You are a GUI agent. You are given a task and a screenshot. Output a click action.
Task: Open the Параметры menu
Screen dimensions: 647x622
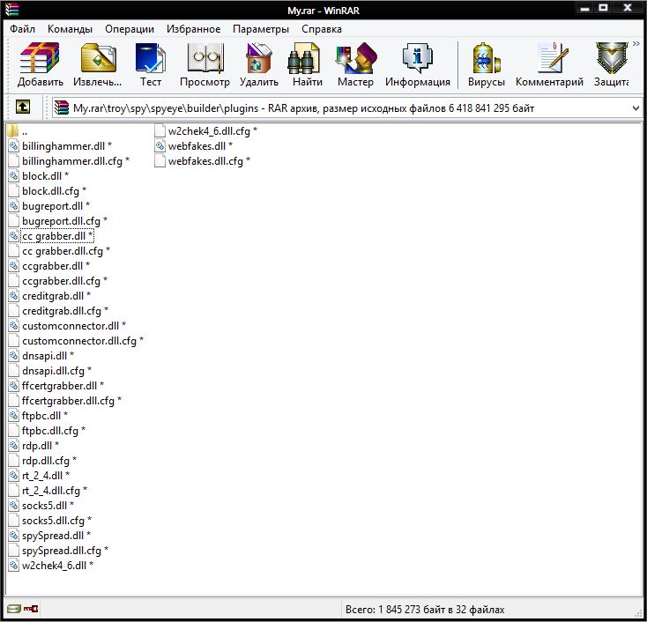tap(261, 29)
